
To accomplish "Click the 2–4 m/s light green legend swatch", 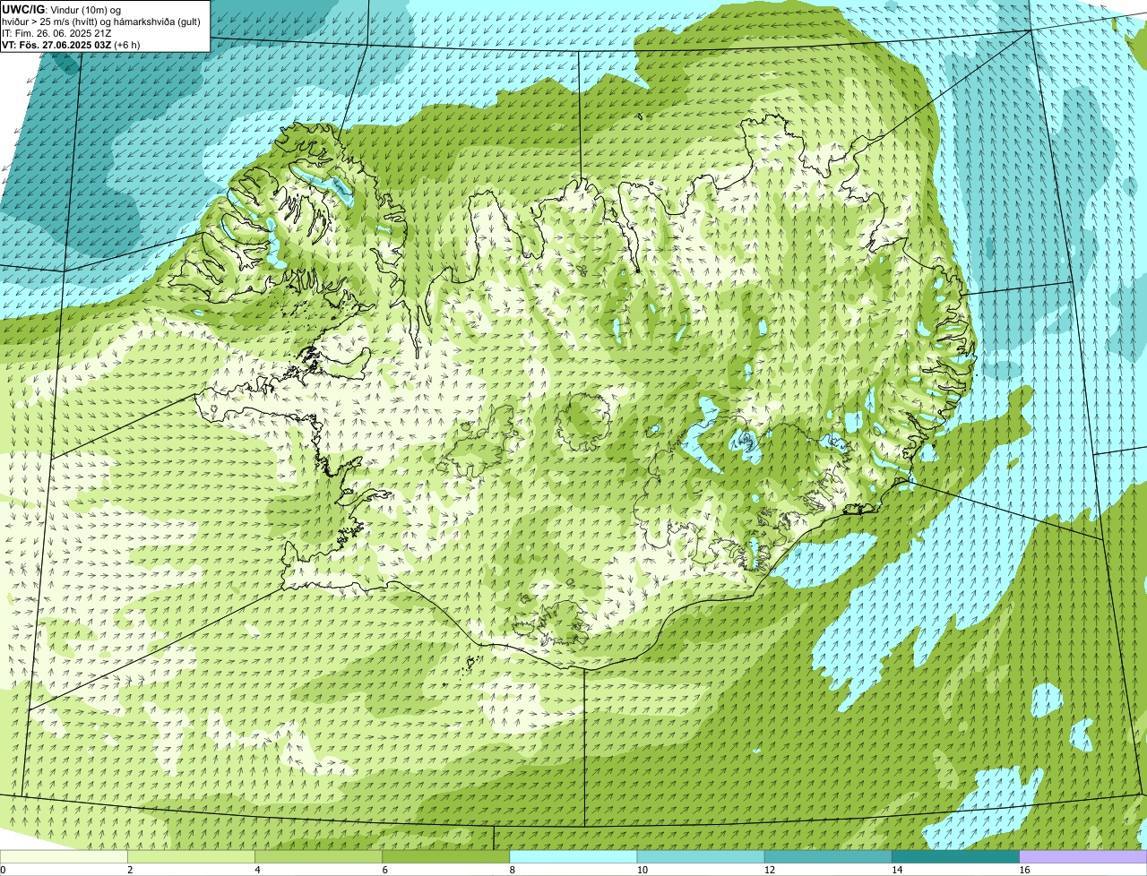I will [192, 857].
